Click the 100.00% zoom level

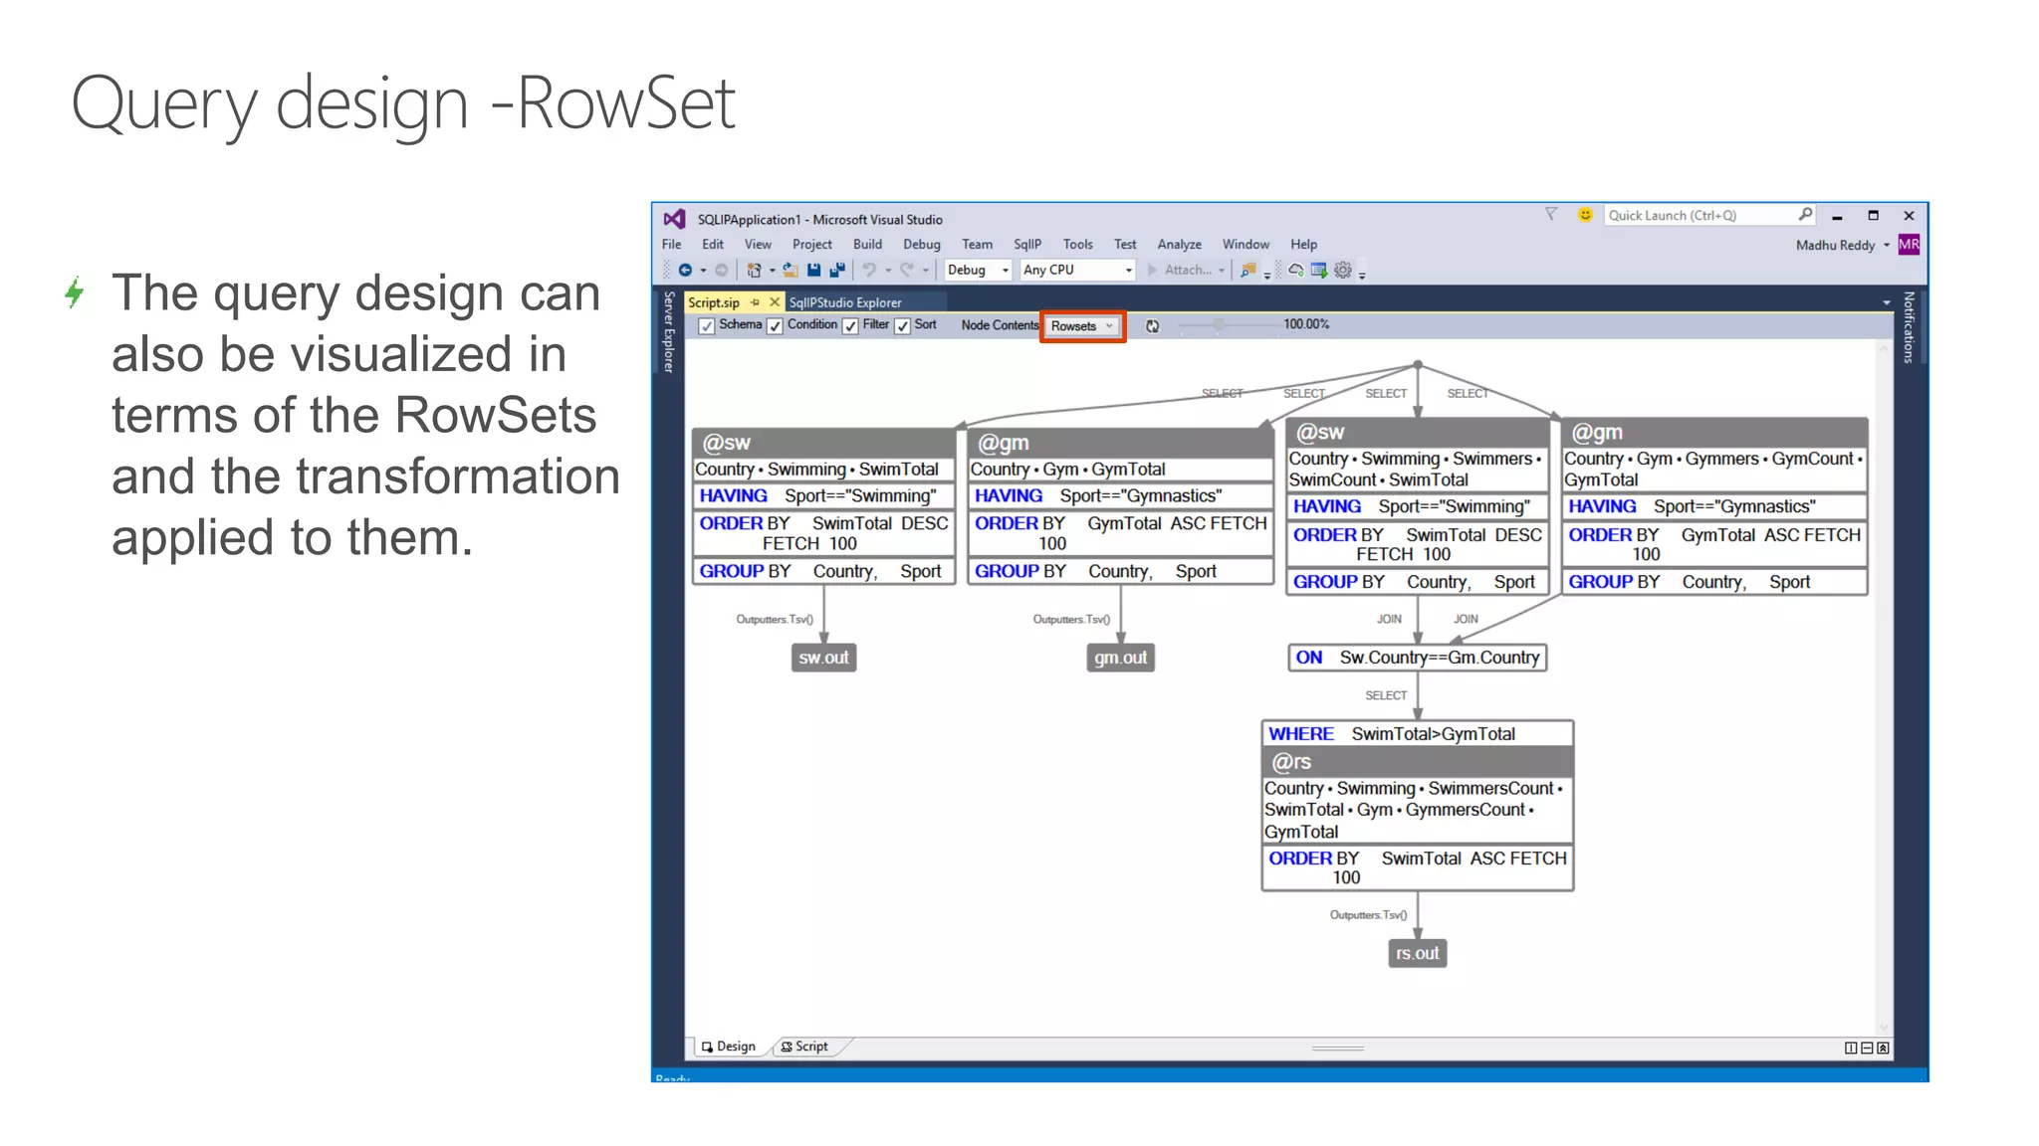tap(1306, 324)
